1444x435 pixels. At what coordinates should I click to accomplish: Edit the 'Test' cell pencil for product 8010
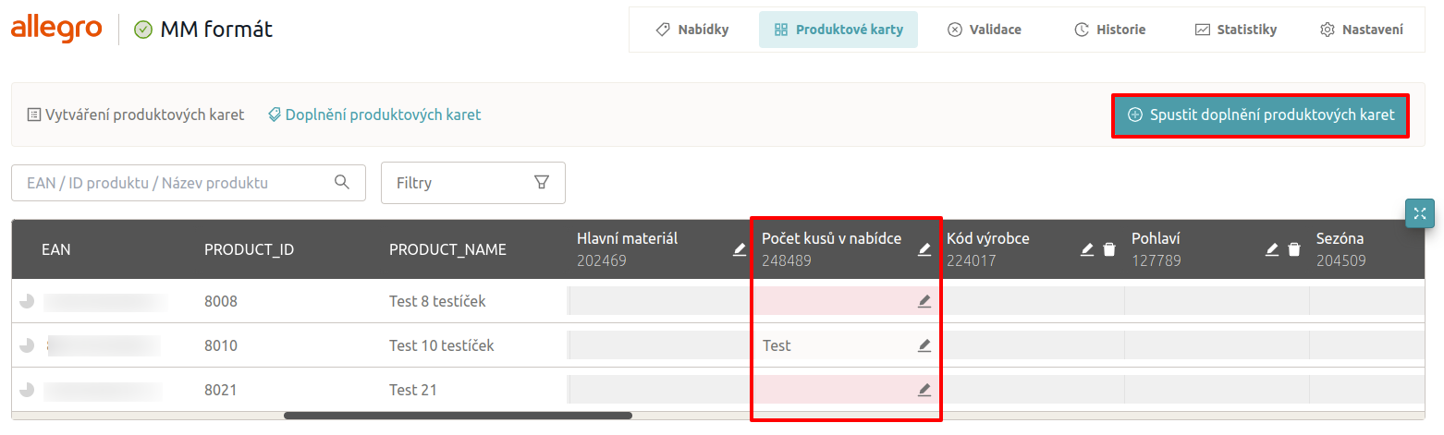point(924,345)
